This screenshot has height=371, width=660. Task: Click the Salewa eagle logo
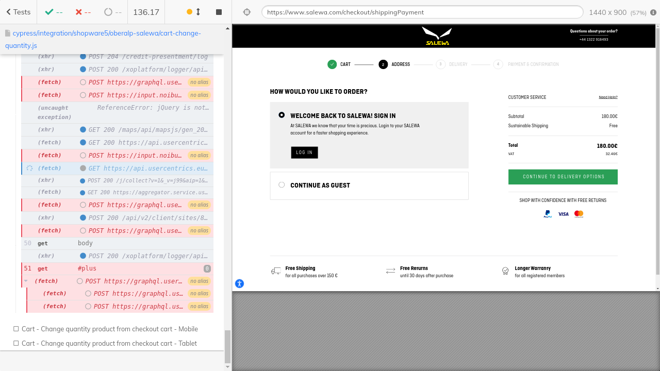coord(436,36)
